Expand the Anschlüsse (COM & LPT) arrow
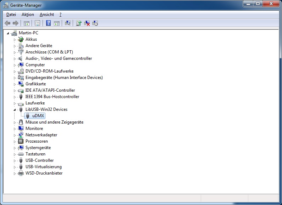The height and width of the screenshot is (205, 282). point(15,52)
